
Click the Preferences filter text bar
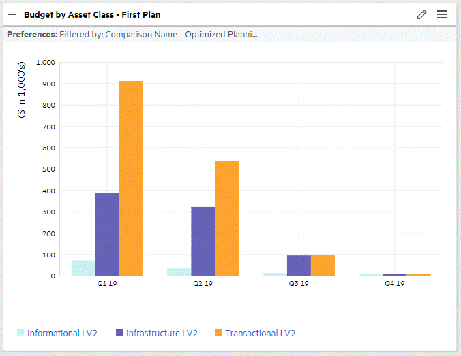132,34
